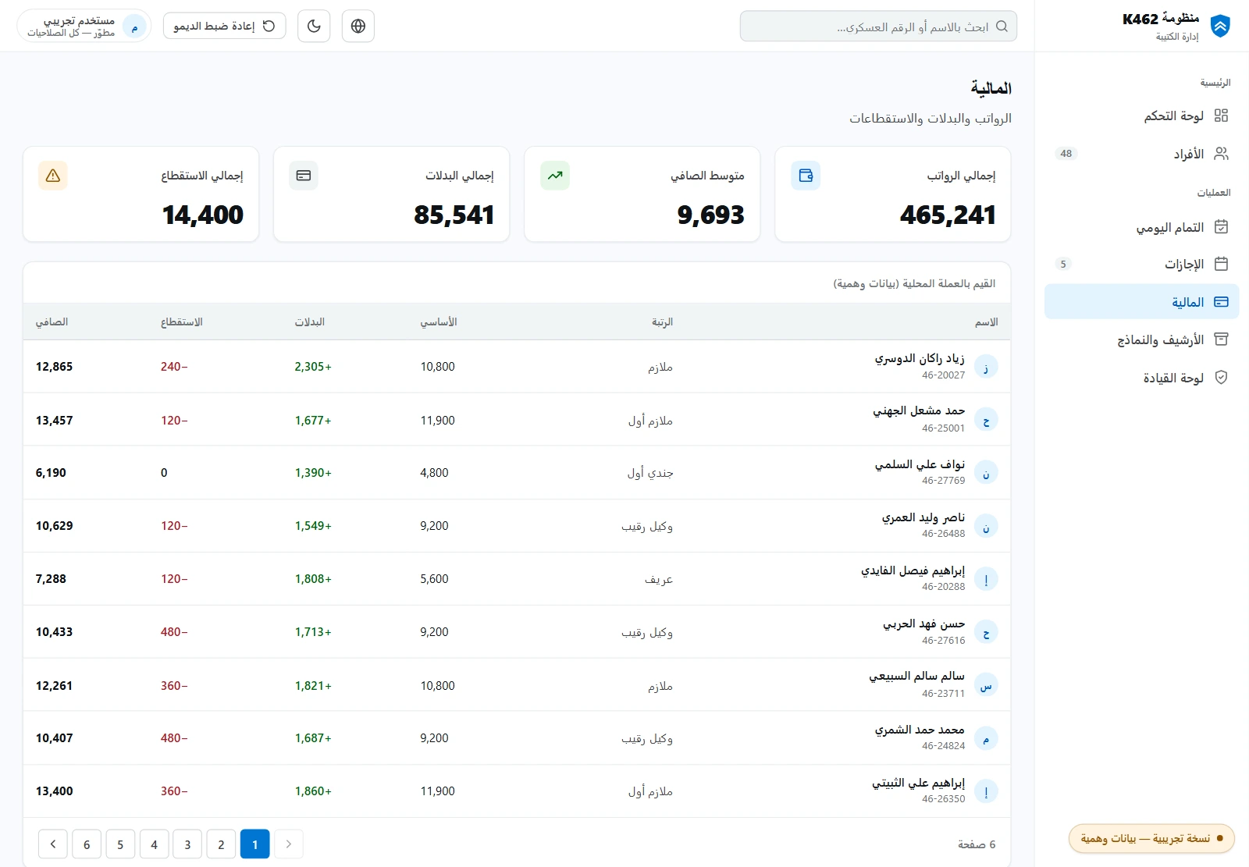Click avatar of نواف علي السلمي

click(986, 473)
